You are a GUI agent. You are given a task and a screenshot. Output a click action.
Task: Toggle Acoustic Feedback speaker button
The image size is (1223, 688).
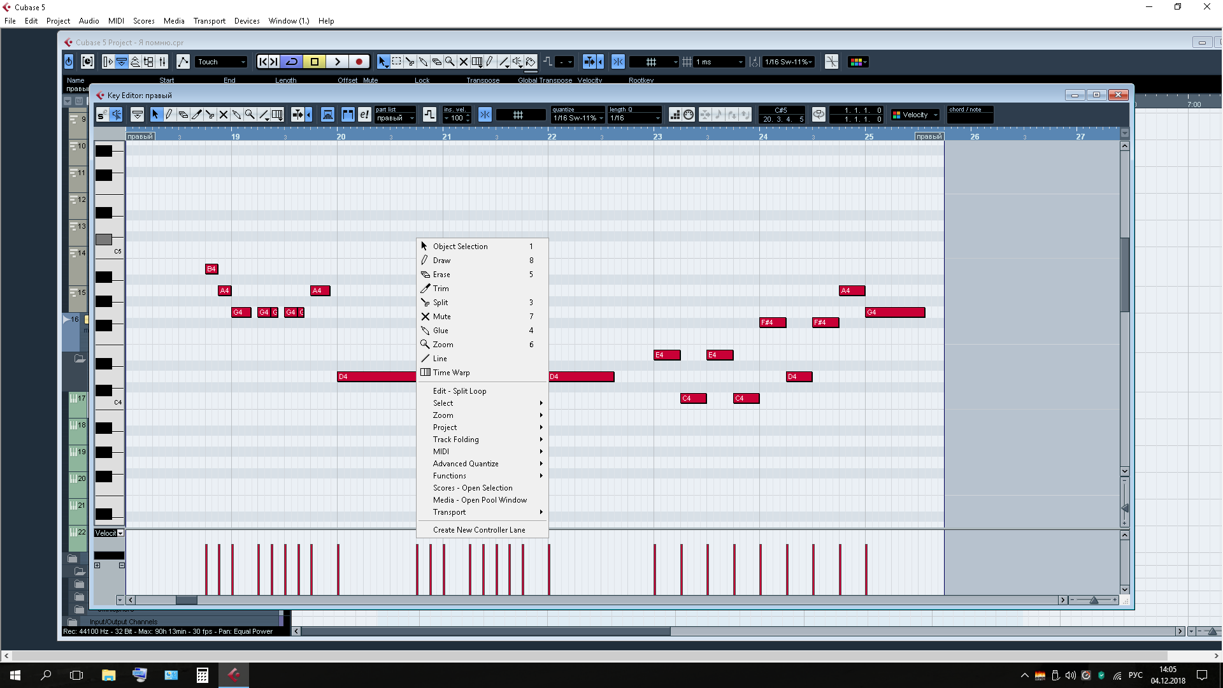(116, 115)
